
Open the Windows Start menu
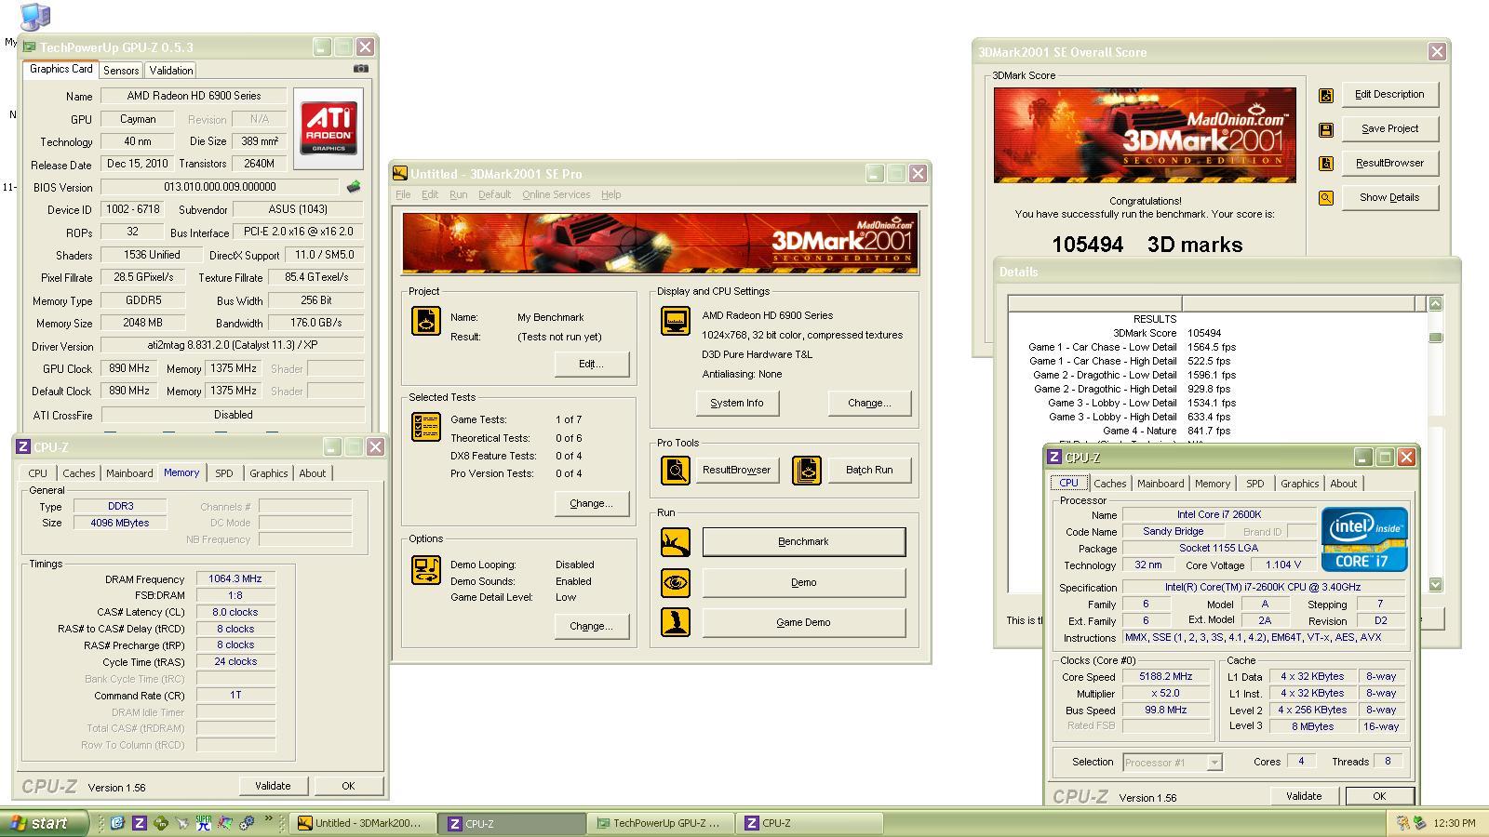[43, 823]
